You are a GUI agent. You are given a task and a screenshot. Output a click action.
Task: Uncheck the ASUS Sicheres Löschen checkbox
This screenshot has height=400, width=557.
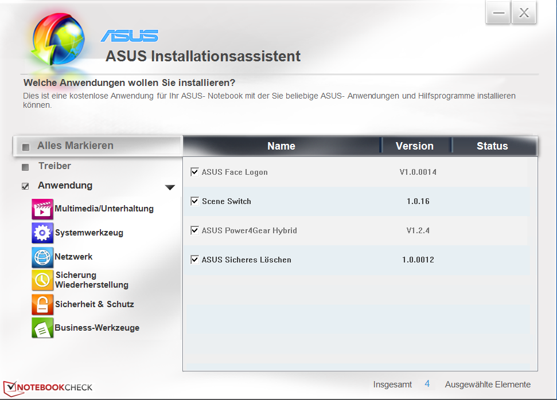194,260
